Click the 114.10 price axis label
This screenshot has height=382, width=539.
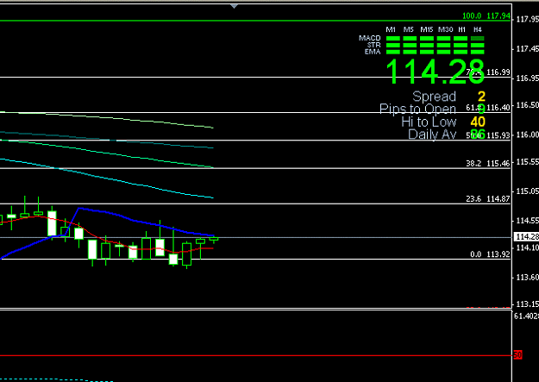527,247
